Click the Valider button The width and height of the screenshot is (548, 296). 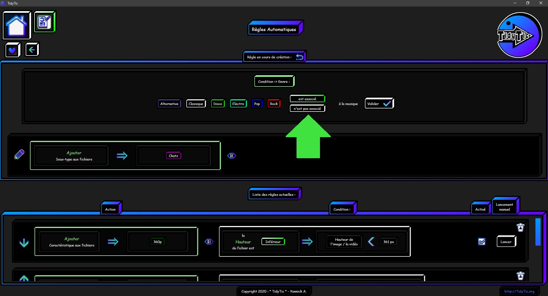379,103
